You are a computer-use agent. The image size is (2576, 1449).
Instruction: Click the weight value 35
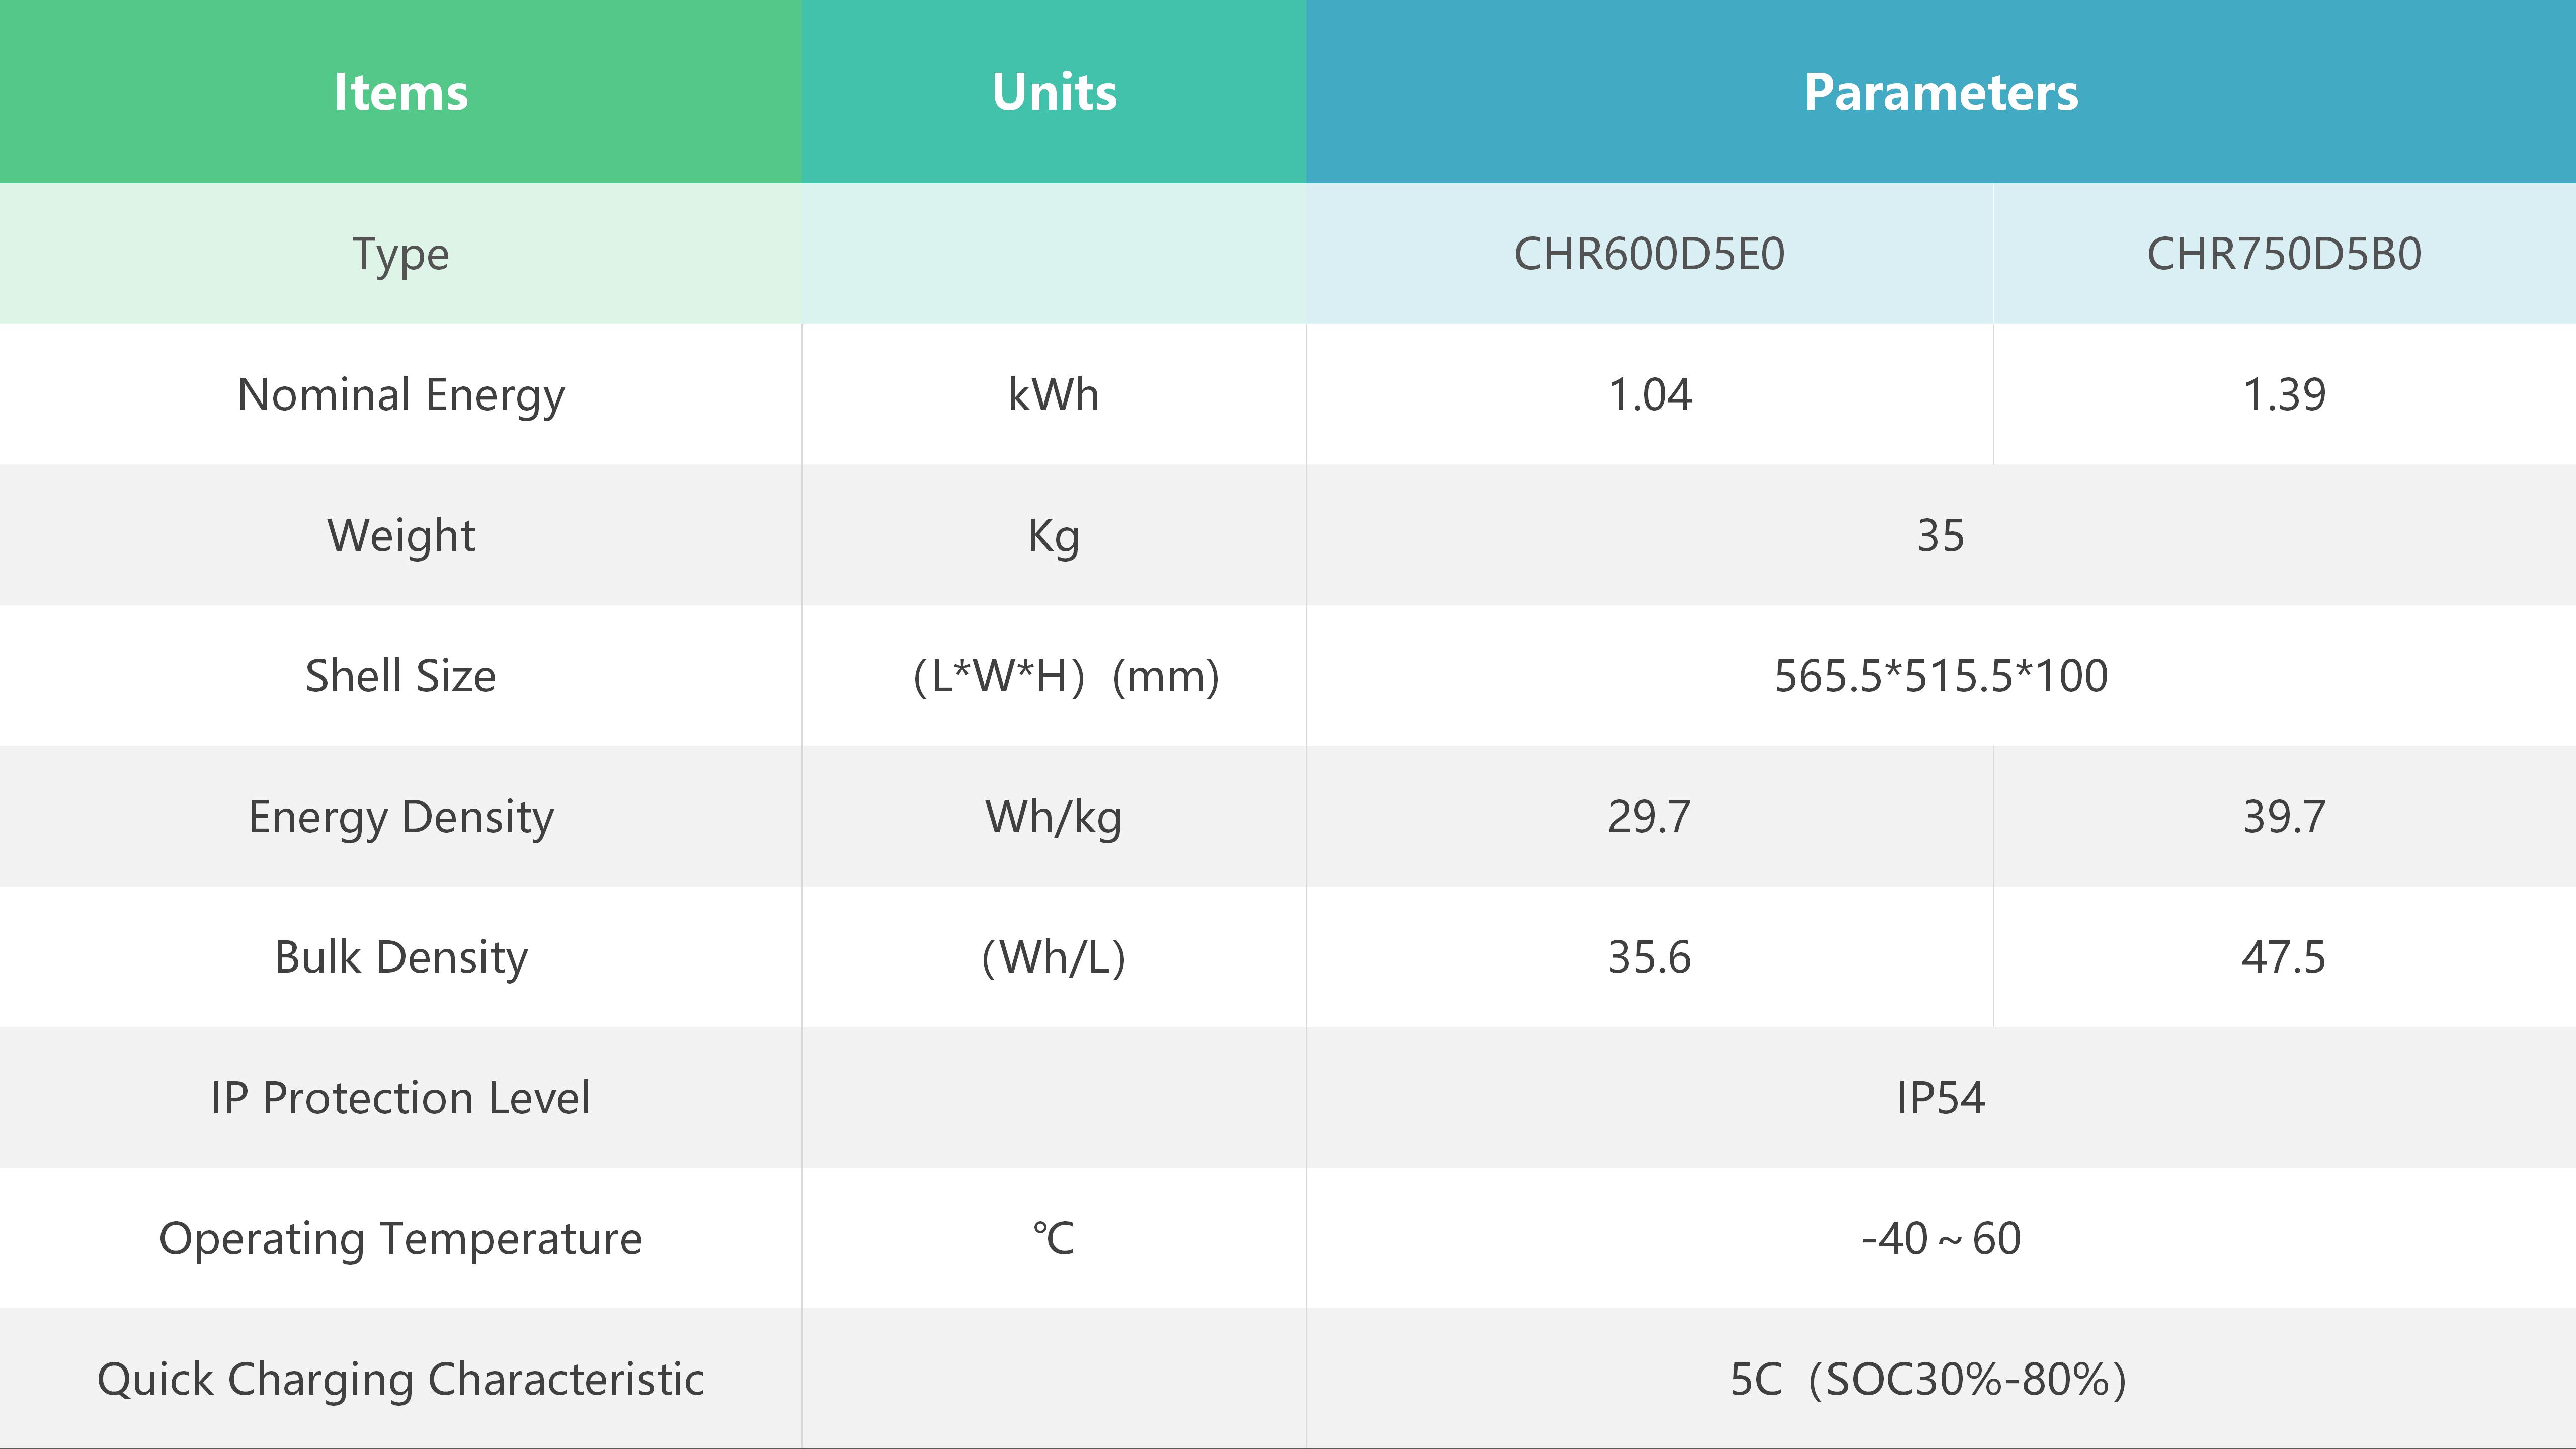[x=1940, y=536]
